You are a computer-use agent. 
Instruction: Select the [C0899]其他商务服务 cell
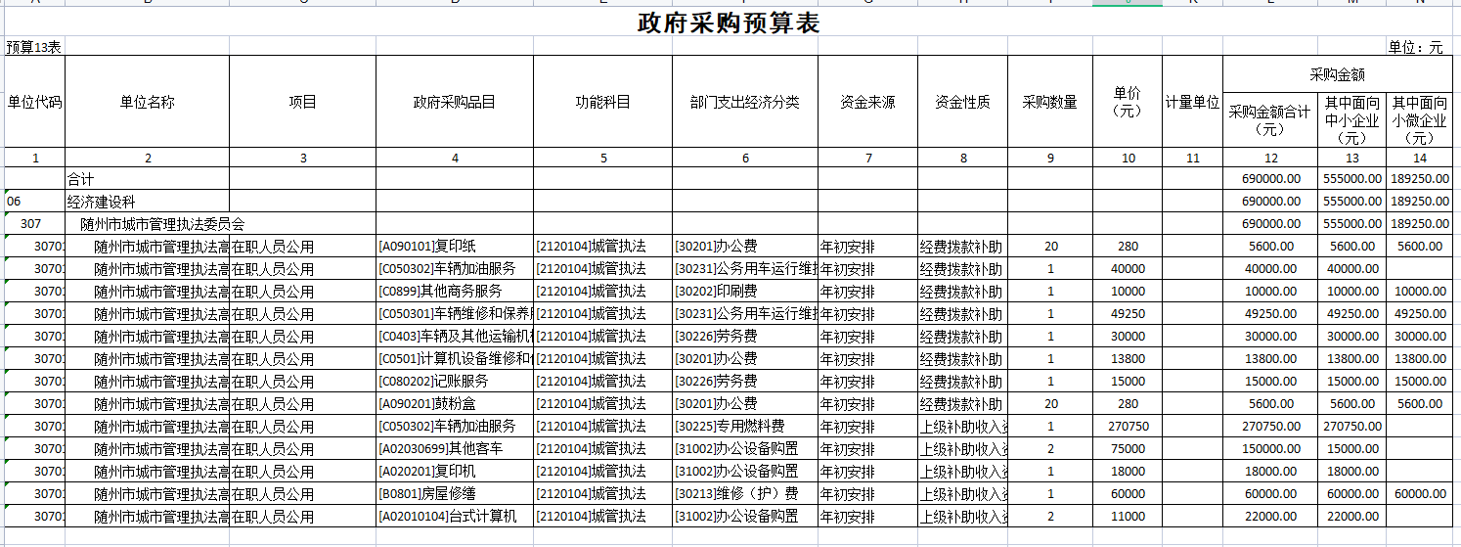[455, 292]
